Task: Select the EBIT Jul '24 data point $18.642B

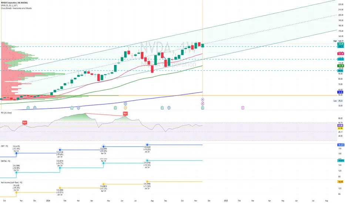Action: 147,145
